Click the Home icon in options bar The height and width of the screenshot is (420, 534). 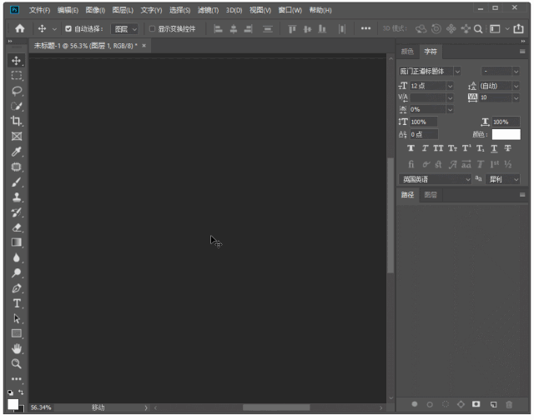click(20, 28)
